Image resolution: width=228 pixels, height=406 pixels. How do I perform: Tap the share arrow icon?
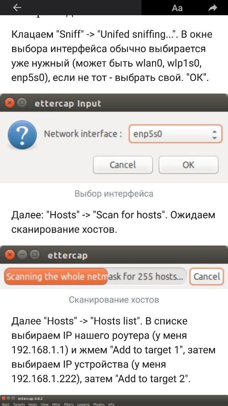tap(213, 8)
